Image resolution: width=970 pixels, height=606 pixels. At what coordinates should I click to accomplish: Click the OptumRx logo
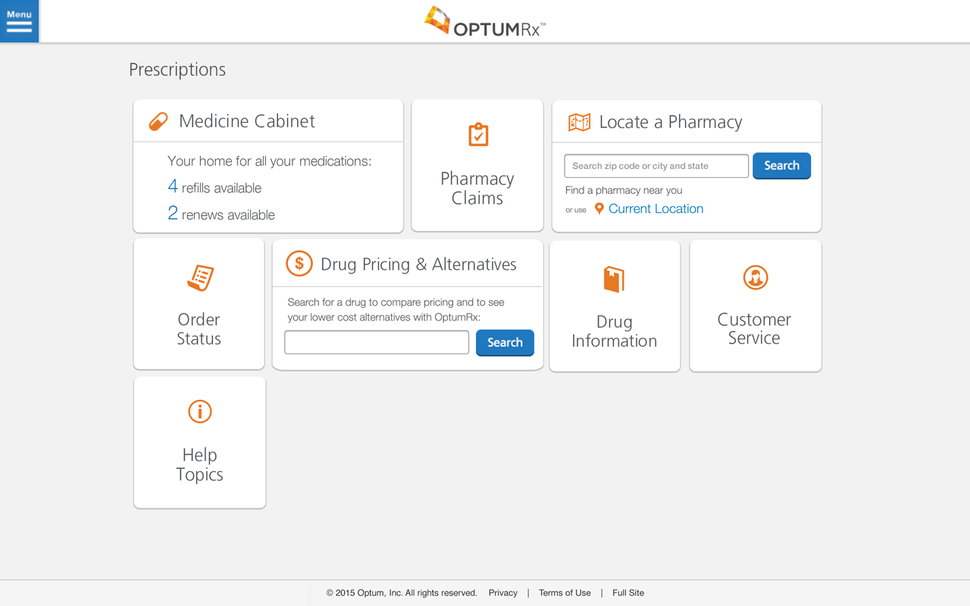pos(484,21)
